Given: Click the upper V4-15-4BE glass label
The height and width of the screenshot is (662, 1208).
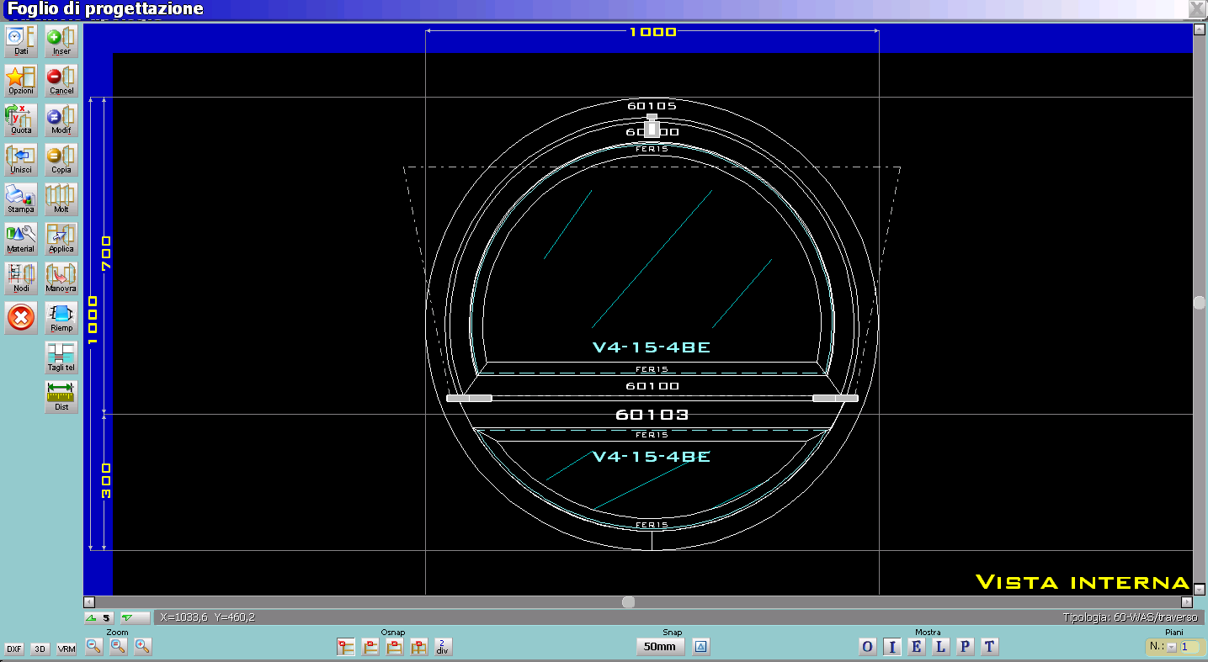Looking at the screenshot, I should (652, 347).
